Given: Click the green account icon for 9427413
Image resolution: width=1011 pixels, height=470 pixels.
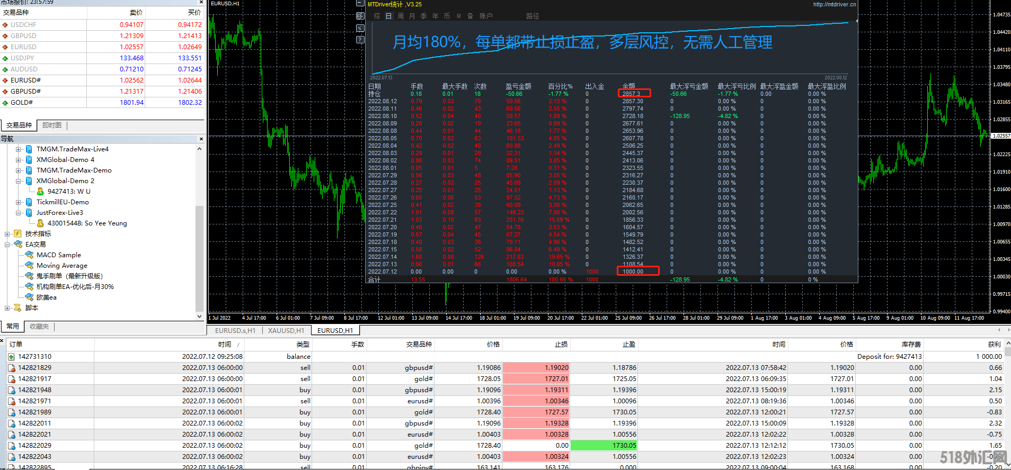Looking at the screenshot, I should (40, 192).
